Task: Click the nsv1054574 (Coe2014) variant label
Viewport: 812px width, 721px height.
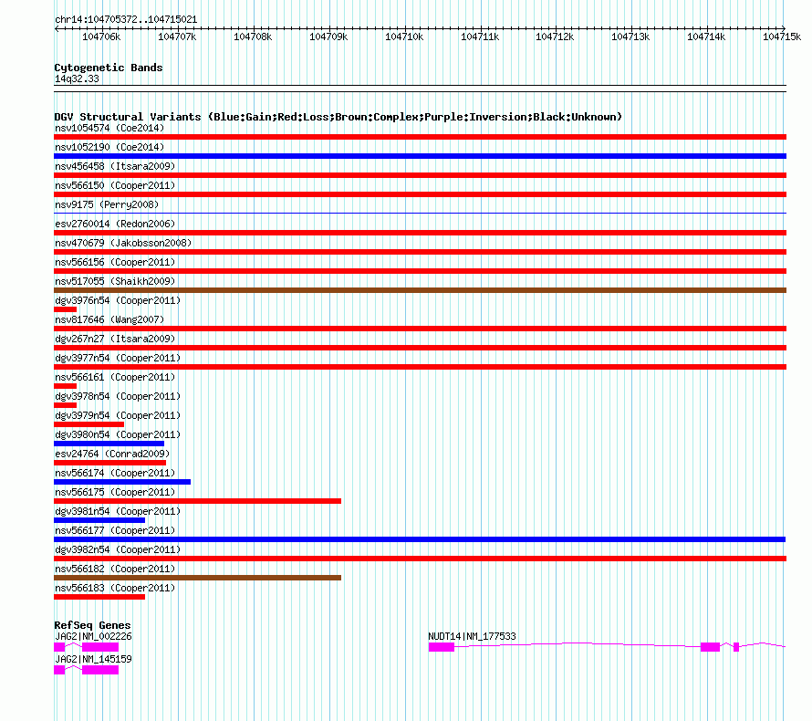Action: tap(109, 128)
